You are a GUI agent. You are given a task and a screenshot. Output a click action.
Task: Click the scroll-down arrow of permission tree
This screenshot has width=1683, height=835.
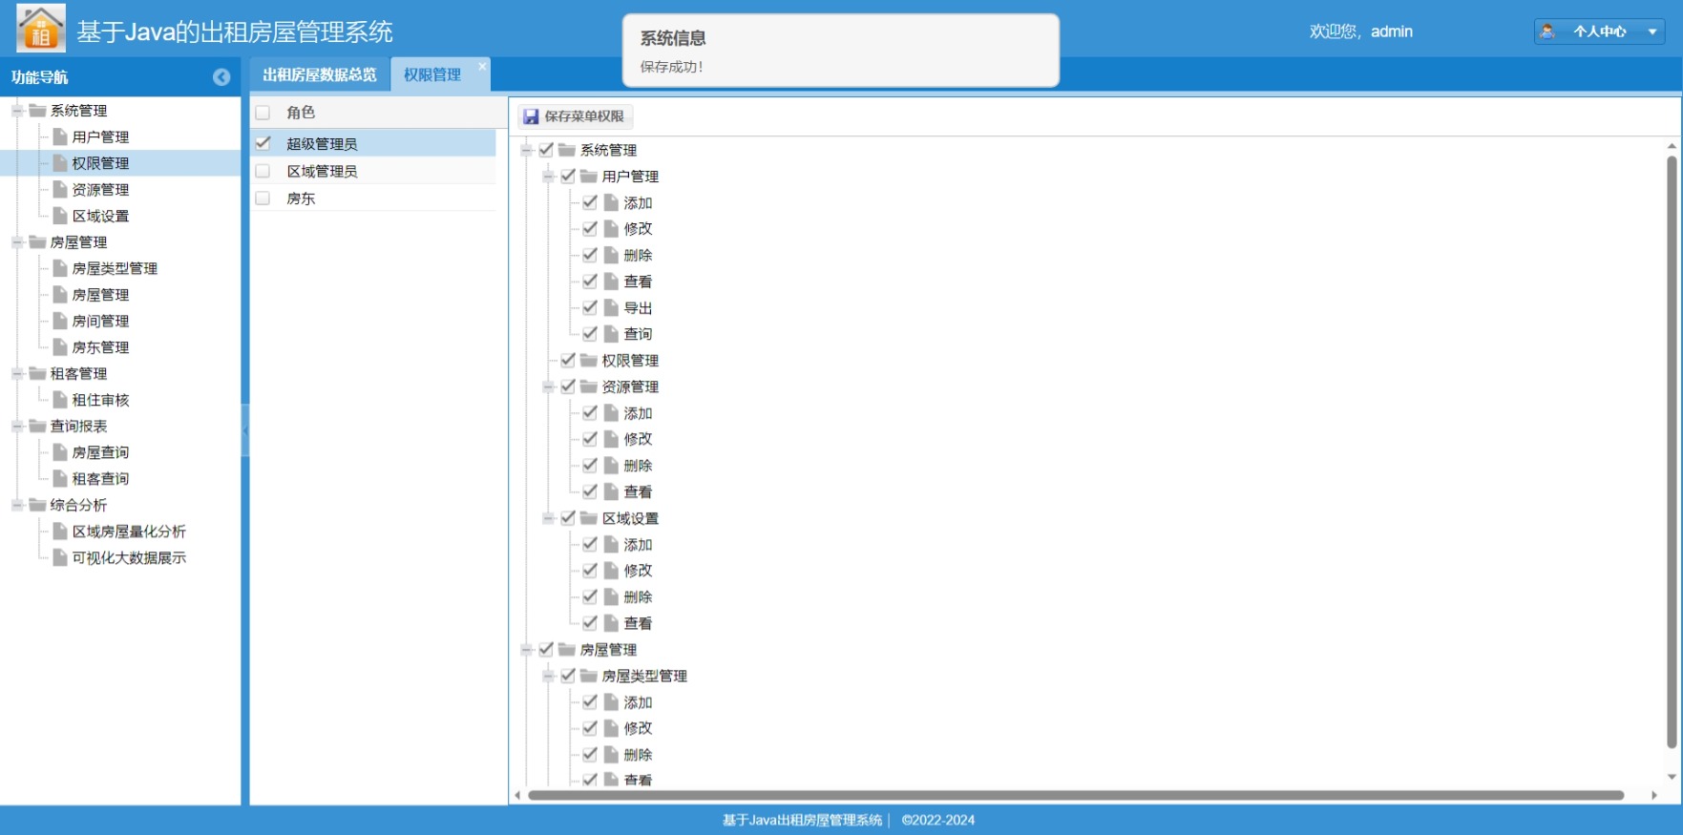point(1672,777)
